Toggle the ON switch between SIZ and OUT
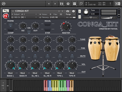Image resolution: width=122 pixels, height=92 pixels. (x=29, y=31)
